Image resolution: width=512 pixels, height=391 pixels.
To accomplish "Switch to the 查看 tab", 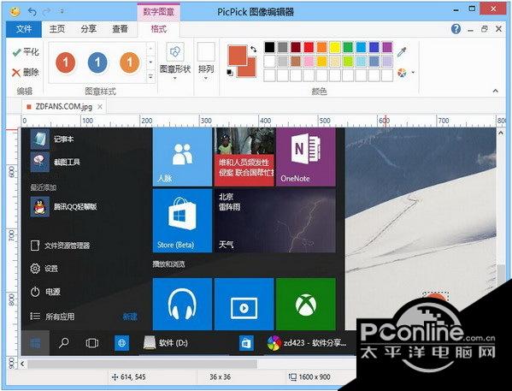I will point(120,29).
